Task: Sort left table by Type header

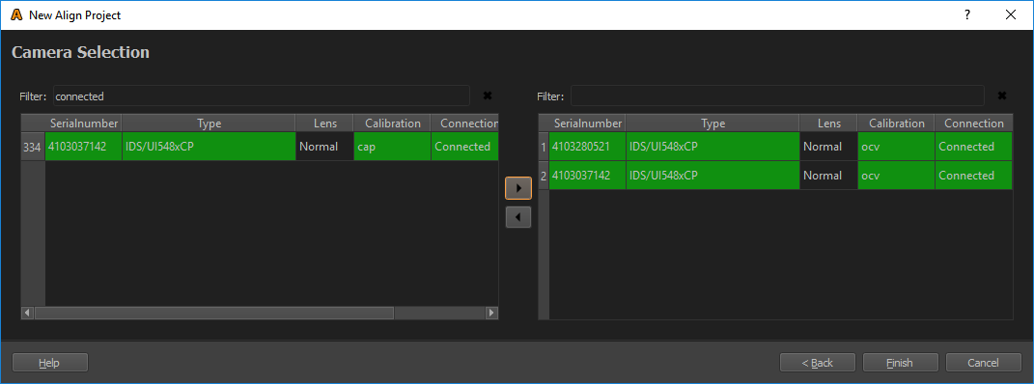Action: [x=210, y=123]
